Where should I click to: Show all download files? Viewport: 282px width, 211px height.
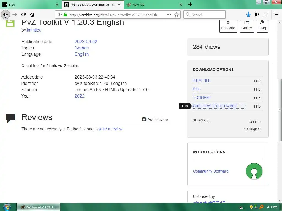coord(201,120)
